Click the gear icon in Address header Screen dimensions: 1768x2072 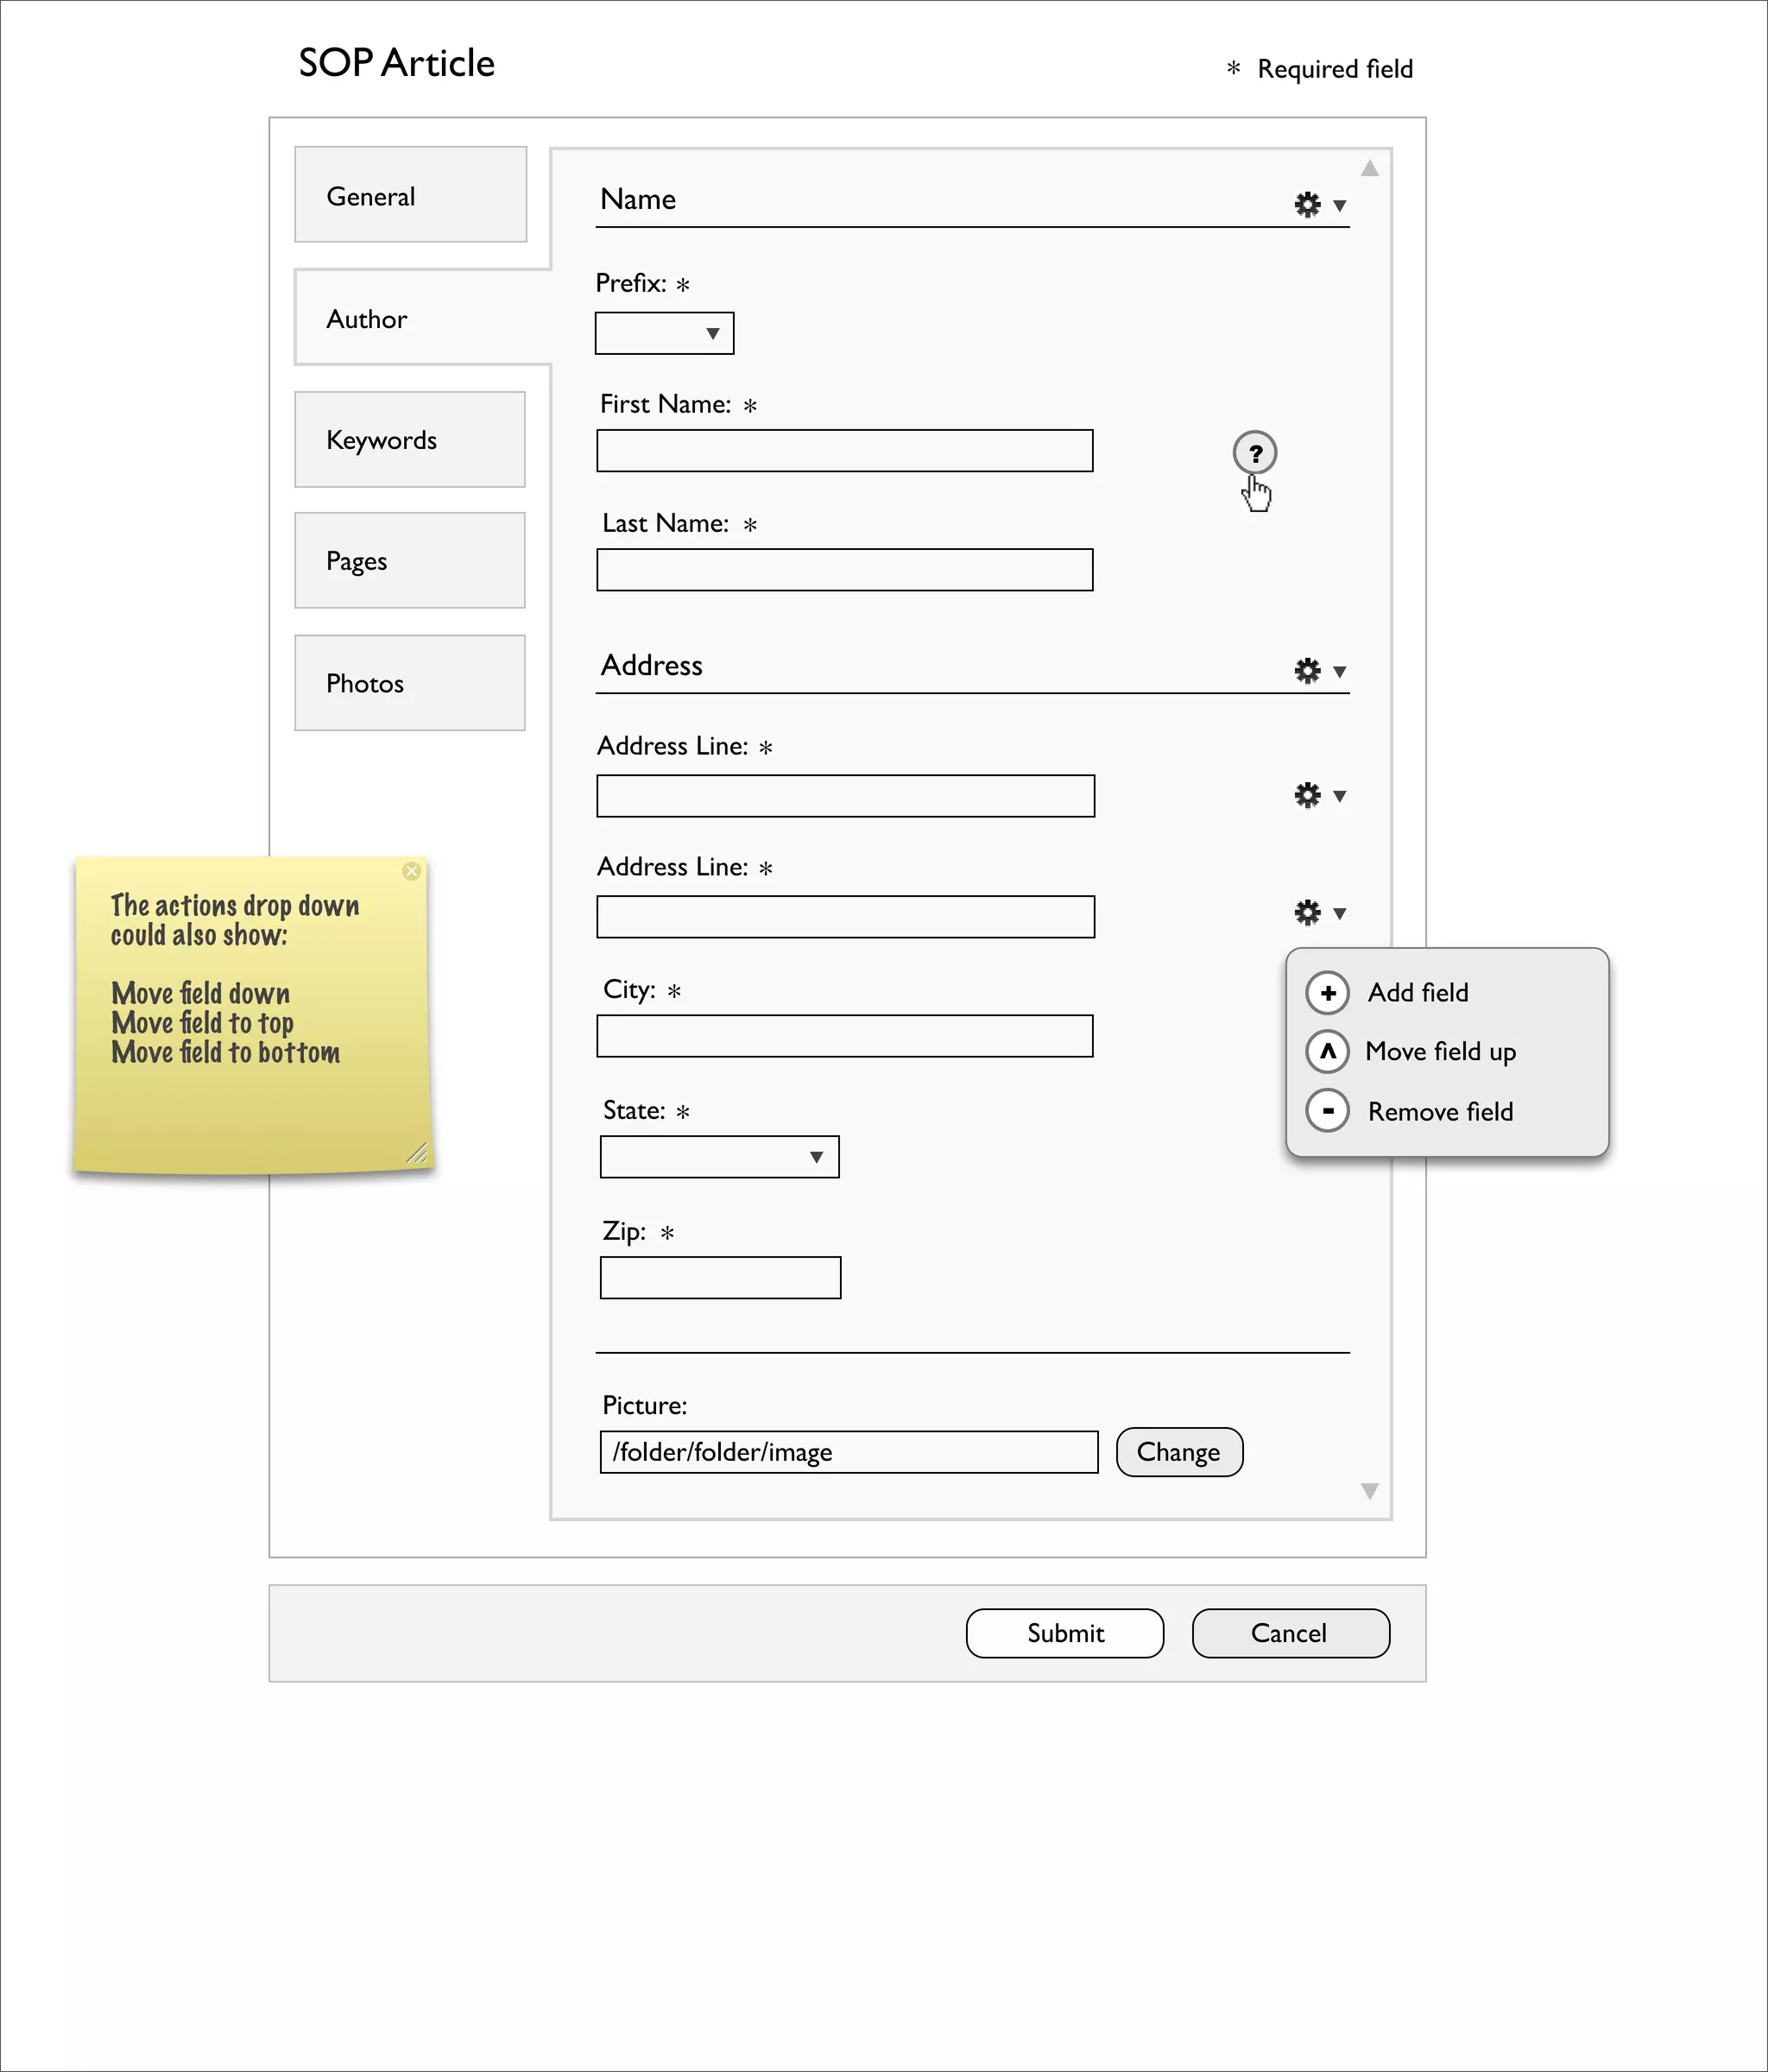[1307, 670]
